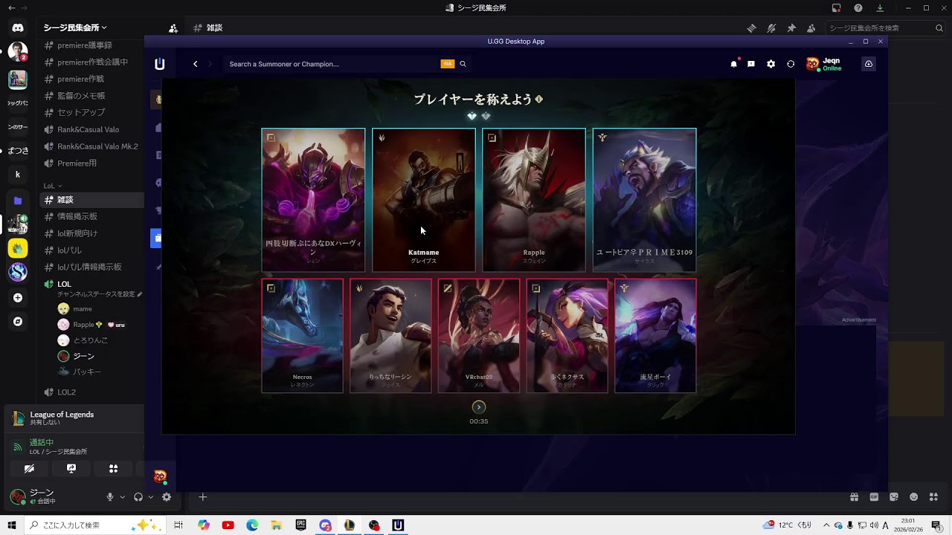Open YouTube from Windows taskbar
Viewport: 952px width, 535px height.
pyautogui.click(x=228, y=525)
